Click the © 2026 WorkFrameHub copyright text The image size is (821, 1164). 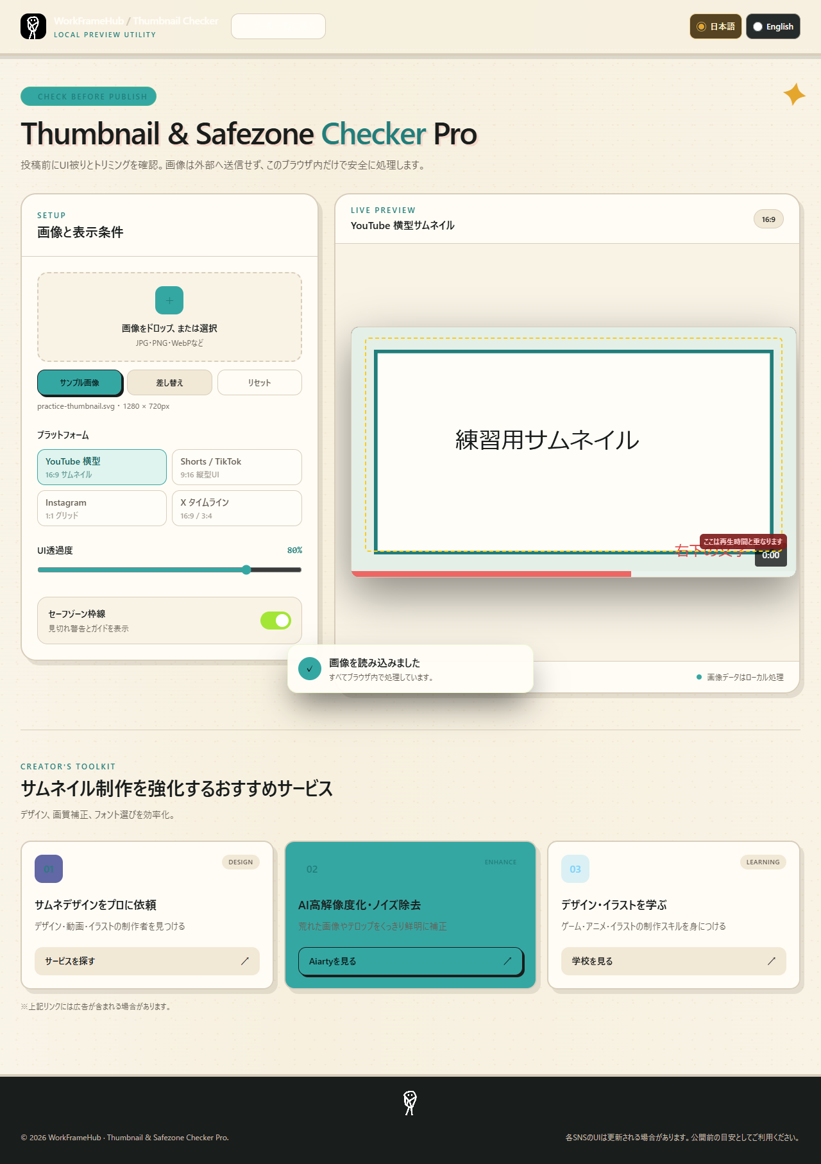point(124,1138)
